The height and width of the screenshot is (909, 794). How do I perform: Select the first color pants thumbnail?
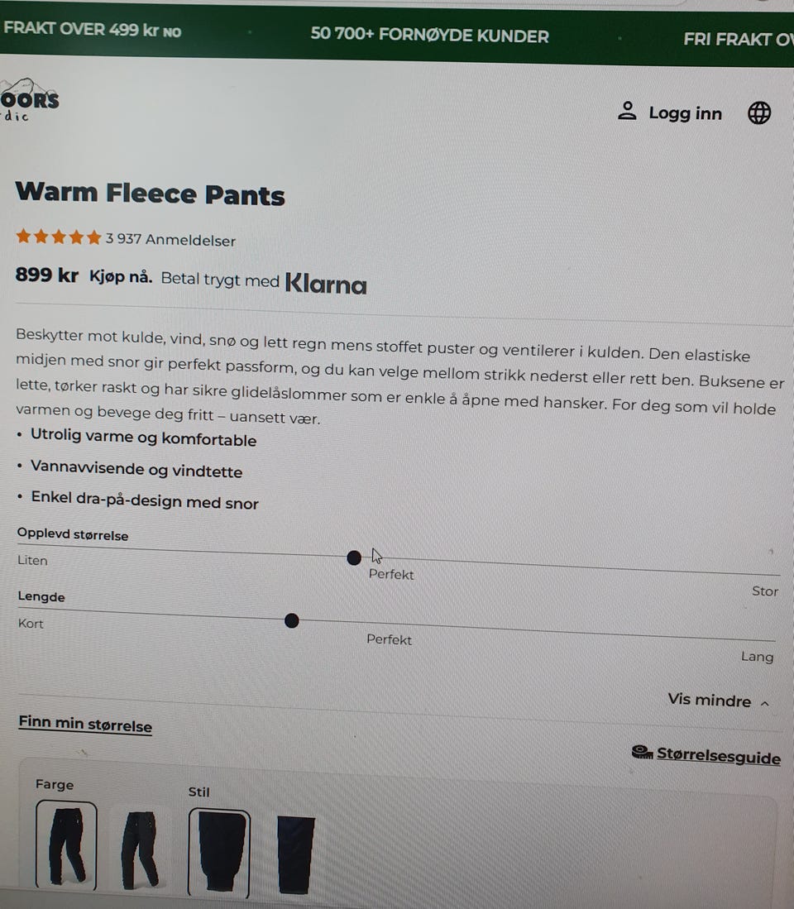tap(66, 844)
